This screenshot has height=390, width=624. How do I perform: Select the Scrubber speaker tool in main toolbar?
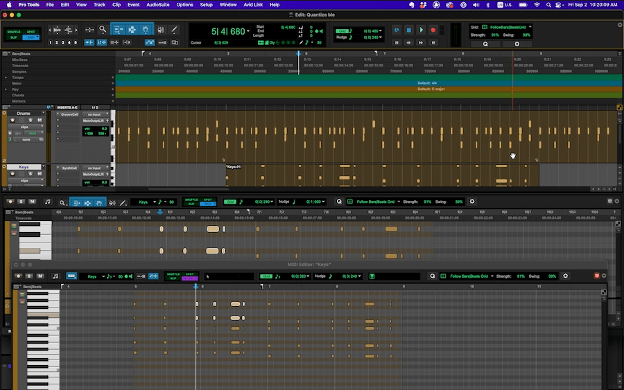(161, 30)
